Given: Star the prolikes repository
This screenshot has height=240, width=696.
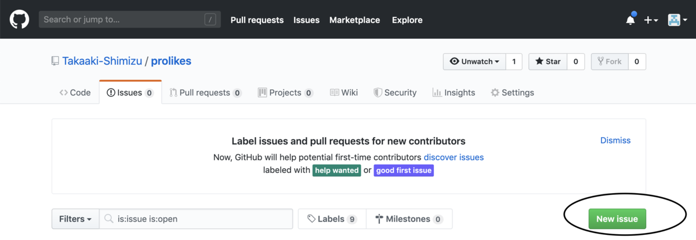Looking at the screenshot, I should coord(548,62).
